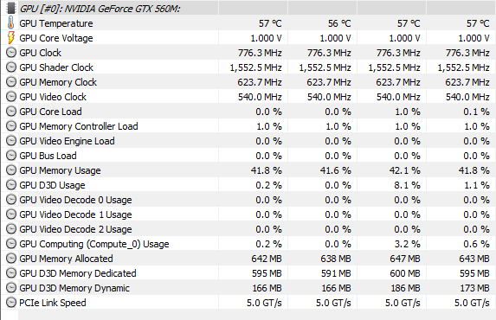Select the GPU Video Decode 1 Usage label
Image resolution: width=496 pixels, height=320 pixels.
pos(75,214)
